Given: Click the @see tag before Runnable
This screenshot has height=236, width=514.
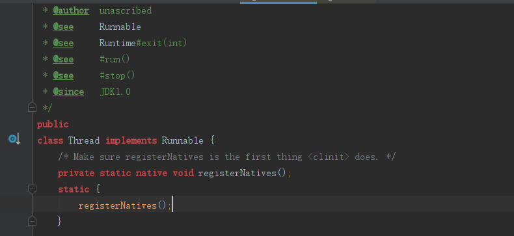Looking at the screenshot, I should 63,27.
